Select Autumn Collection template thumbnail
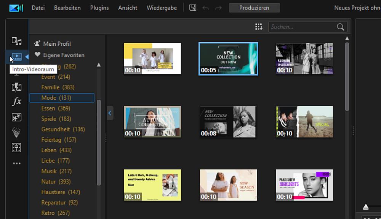This screenshot has height=219, width=381. [x=152, y=121]
